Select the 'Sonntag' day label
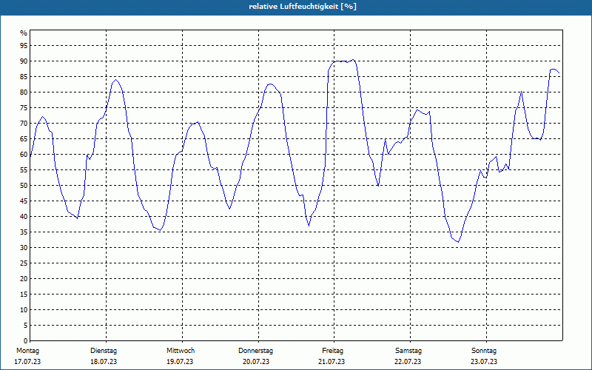592x370 pixels. tap(484, 351)
